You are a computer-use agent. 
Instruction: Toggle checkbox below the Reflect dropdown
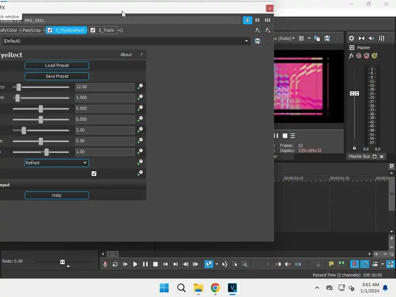tap(94, 174)
